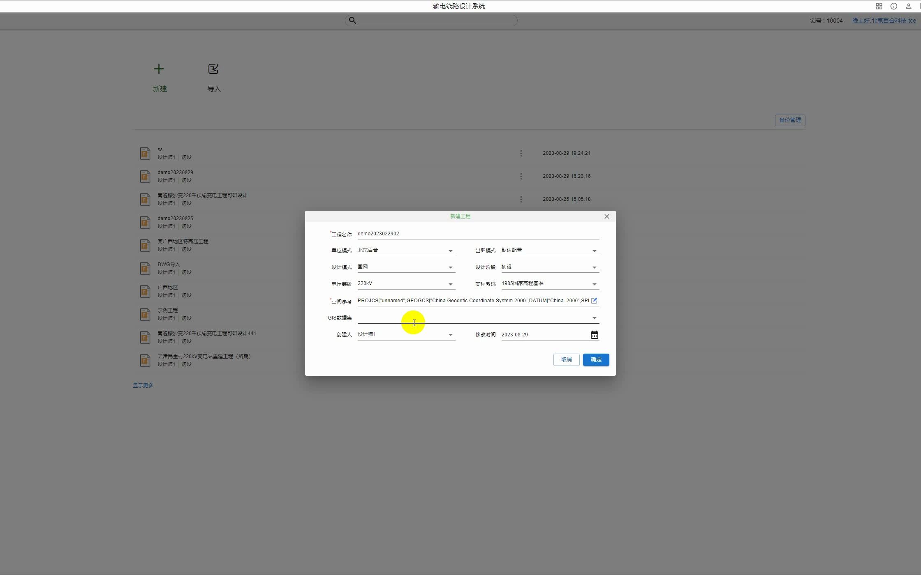The height and width of the screenshot is (575, 921).
Task: Click the search magnifier icon
Action: 352,21
